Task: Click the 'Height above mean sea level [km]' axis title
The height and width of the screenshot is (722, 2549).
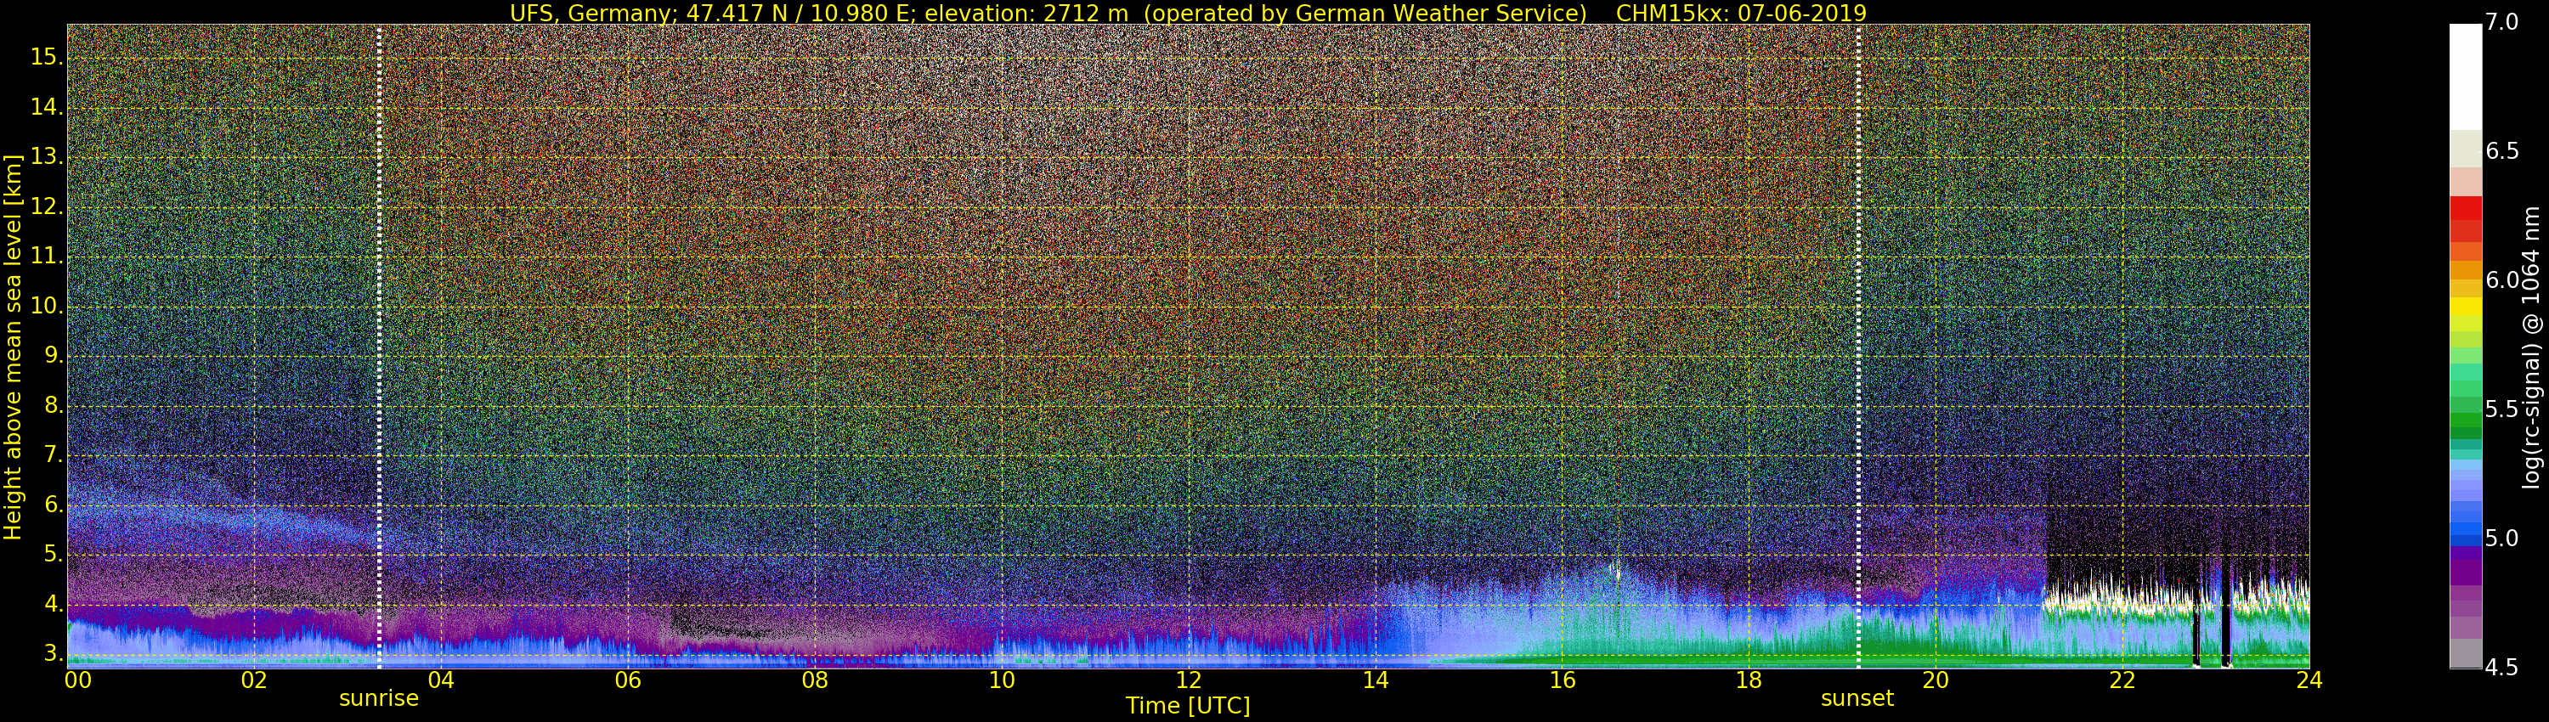Action: click(x=13, y=347)
